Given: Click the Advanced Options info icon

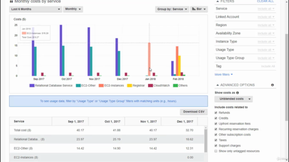Looking at the screenshot, I should (x=272, y=85).
